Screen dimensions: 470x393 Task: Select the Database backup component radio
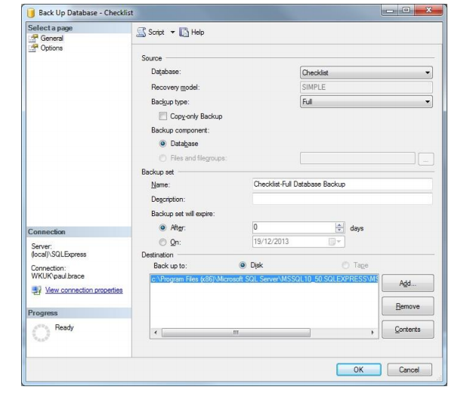point(162,144)
